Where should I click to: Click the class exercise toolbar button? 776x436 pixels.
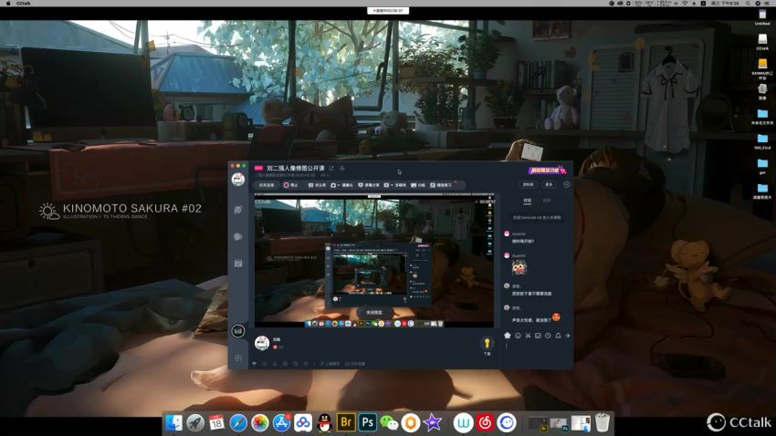(441, 185)
